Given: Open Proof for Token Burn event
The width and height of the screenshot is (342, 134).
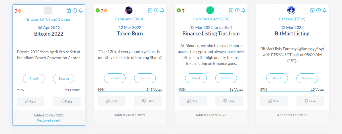Looking at the screenshot, I should 115,78.
